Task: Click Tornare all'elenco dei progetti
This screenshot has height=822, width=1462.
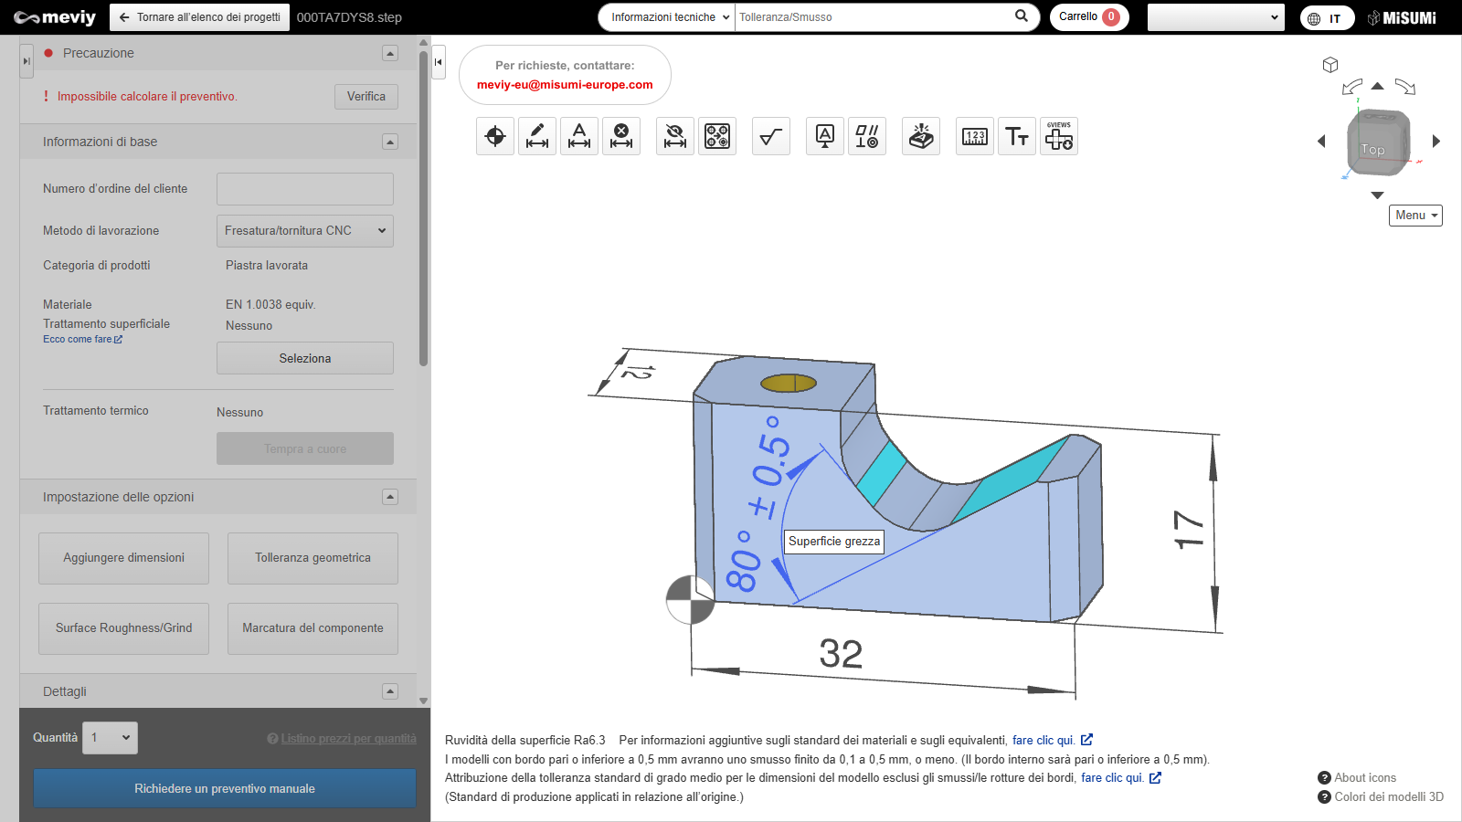Action: coord(199,17)
